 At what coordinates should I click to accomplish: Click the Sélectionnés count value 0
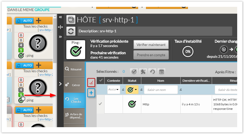[123, 72]
